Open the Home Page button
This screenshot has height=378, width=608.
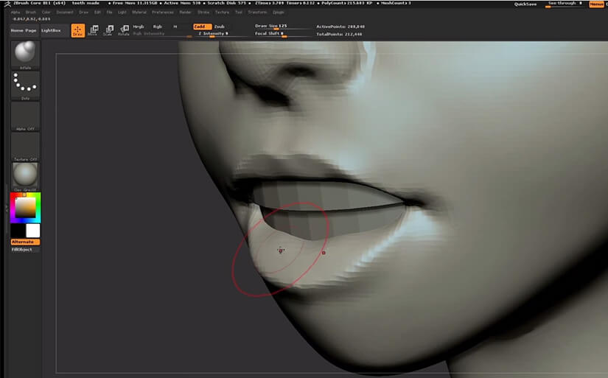point(24,30)
